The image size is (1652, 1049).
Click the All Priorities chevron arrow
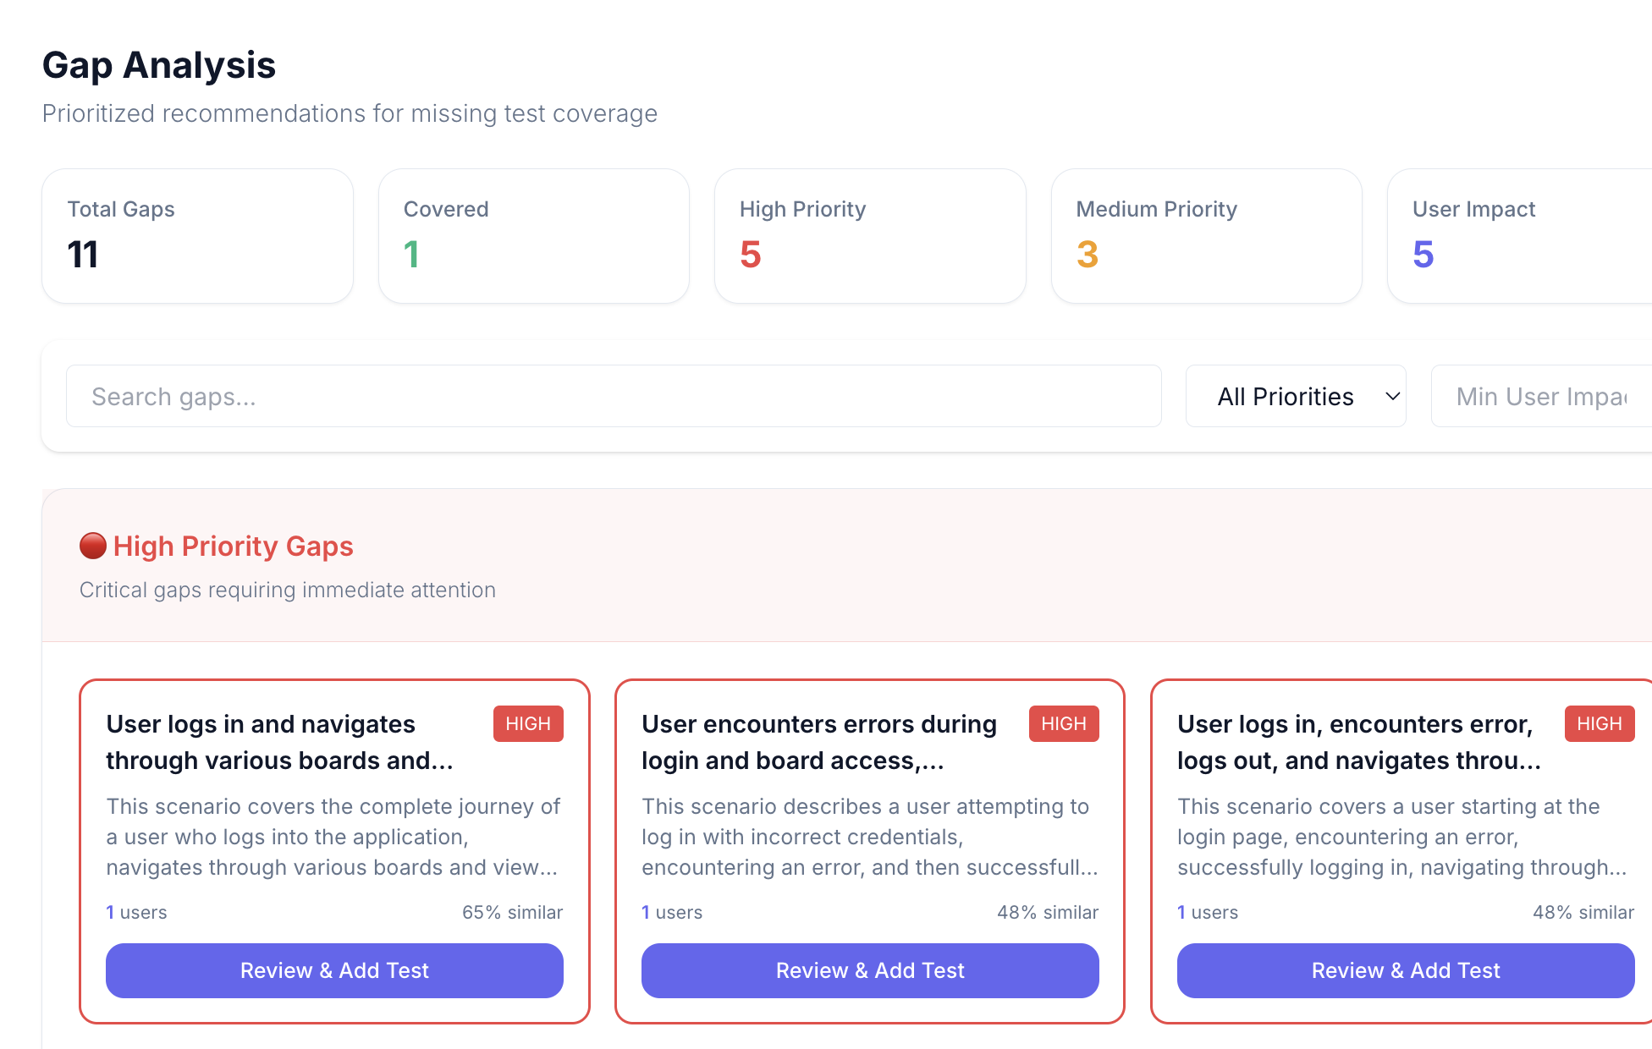pyautogui.click(x=1392, y=396)
